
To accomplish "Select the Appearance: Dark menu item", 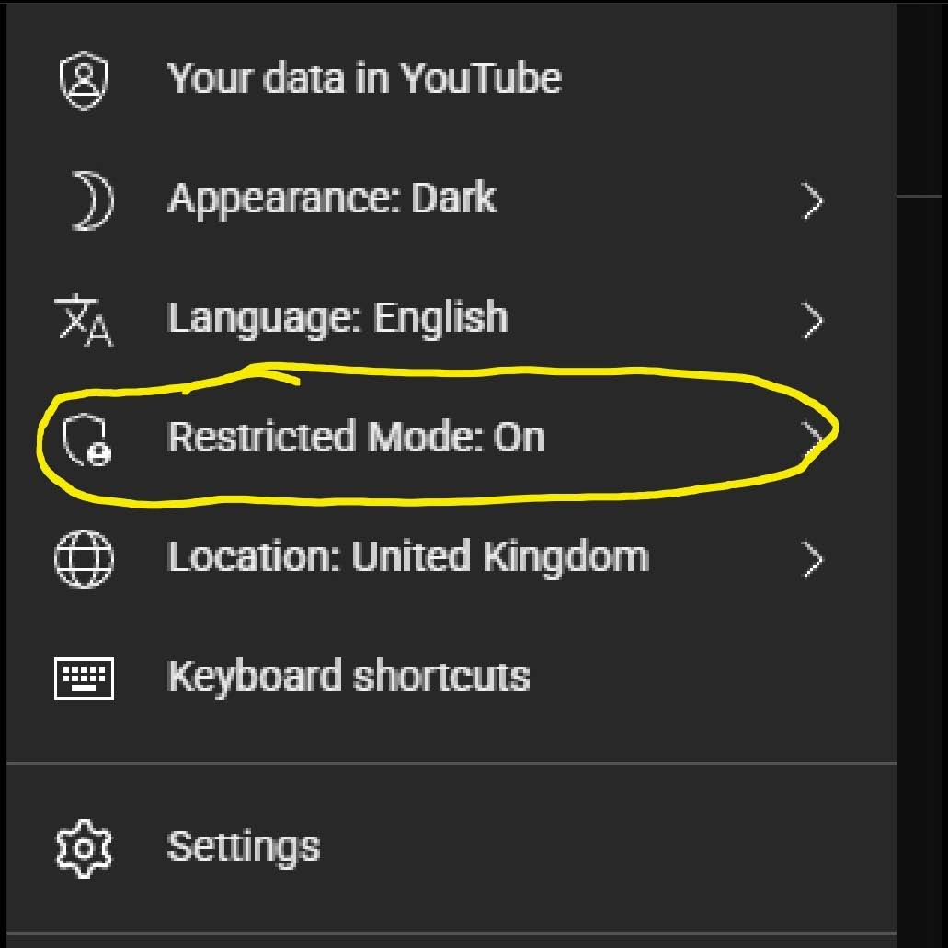I will point(332,199).
